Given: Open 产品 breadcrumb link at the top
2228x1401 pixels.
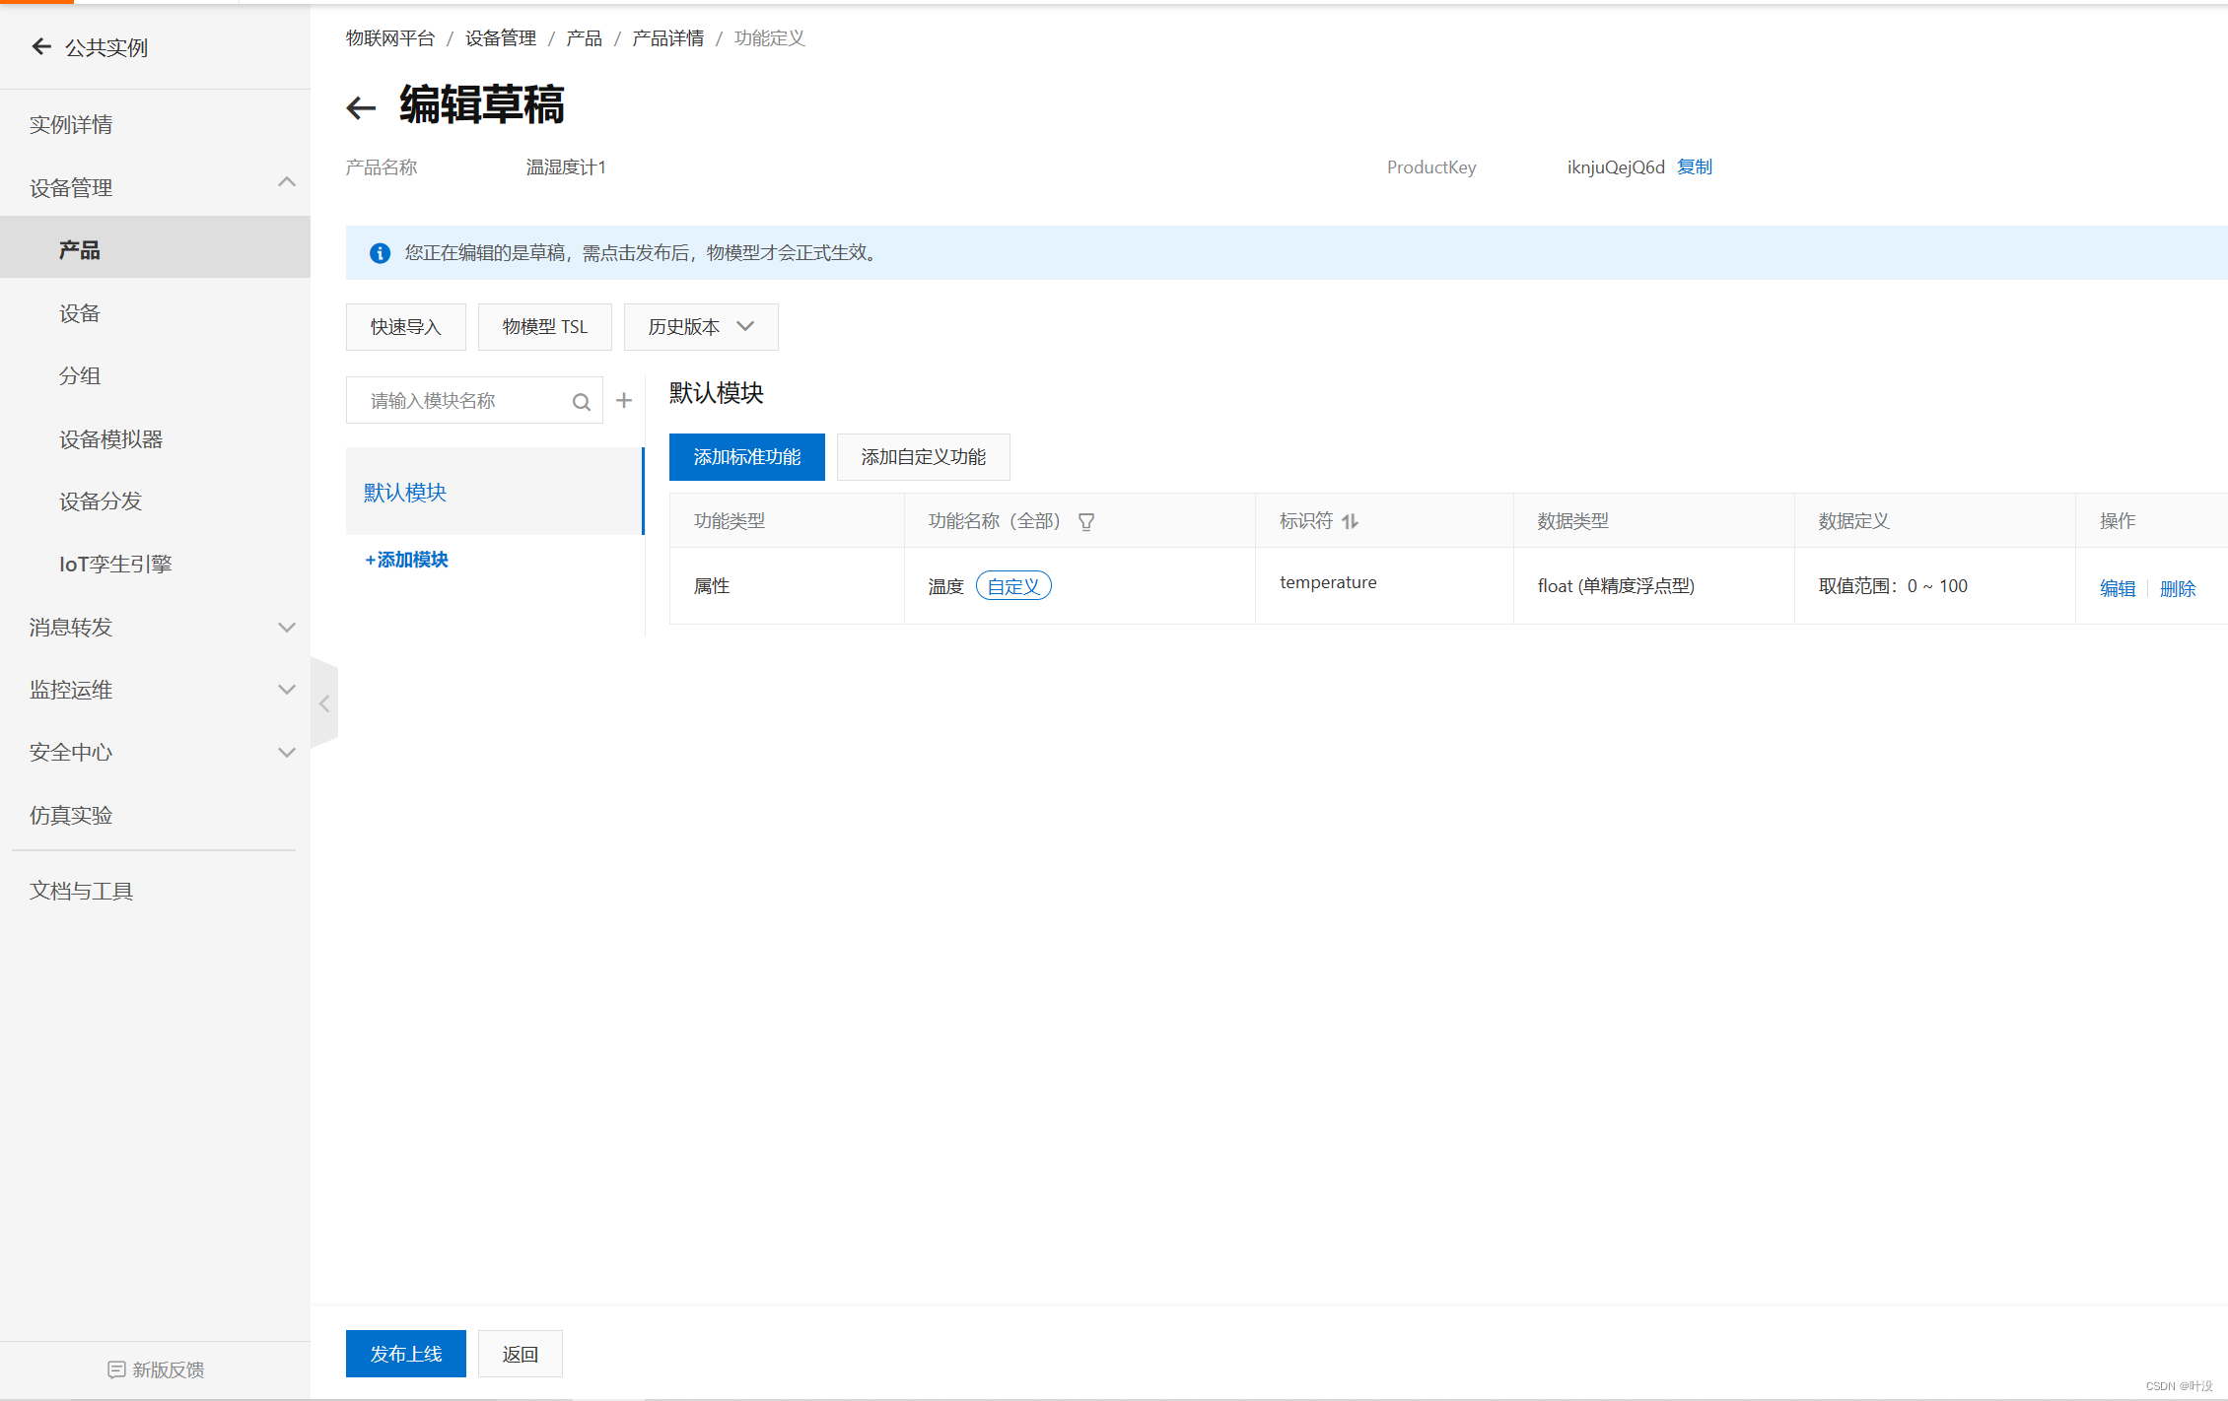Looking at the screenshot, I should (583, 37).
